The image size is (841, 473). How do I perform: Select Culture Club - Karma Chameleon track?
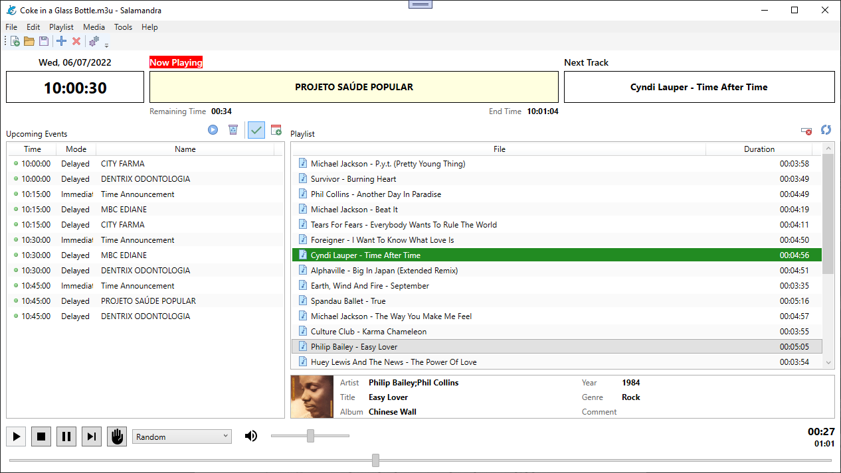click(557, 332)
